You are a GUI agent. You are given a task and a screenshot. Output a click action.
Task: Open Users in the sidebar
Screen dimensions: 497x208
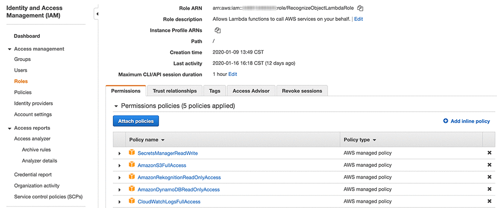[x=20, y=70]
